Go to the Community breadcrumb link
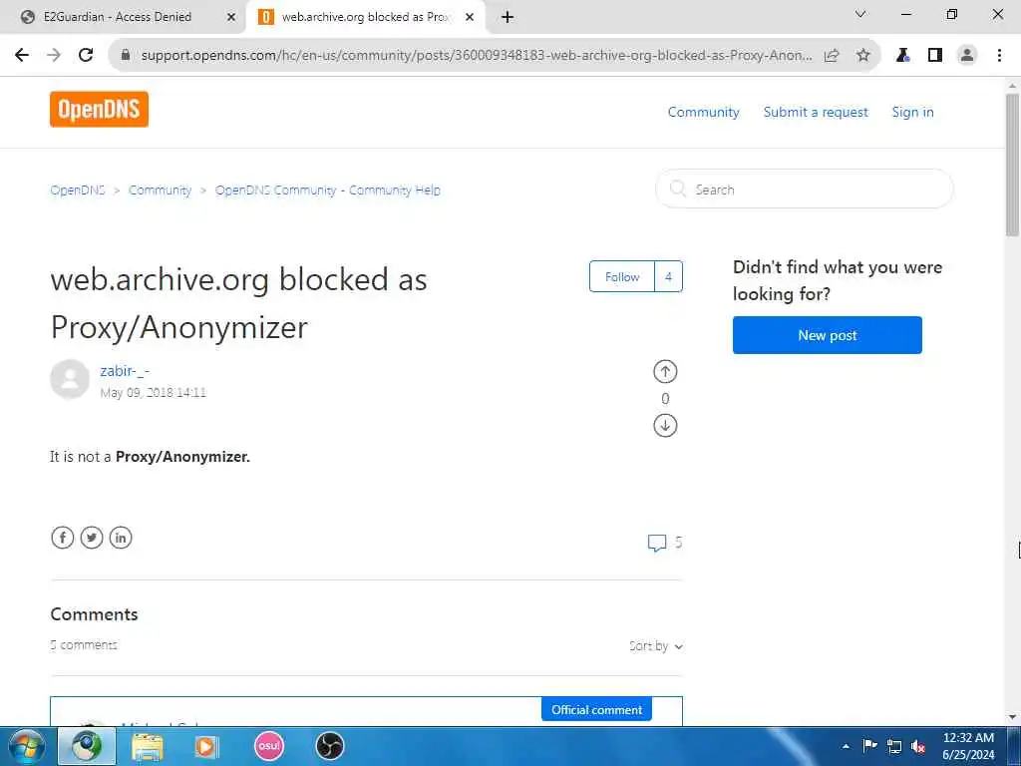1021x766 pixels. pyautogui.click(x=160, y=191)
